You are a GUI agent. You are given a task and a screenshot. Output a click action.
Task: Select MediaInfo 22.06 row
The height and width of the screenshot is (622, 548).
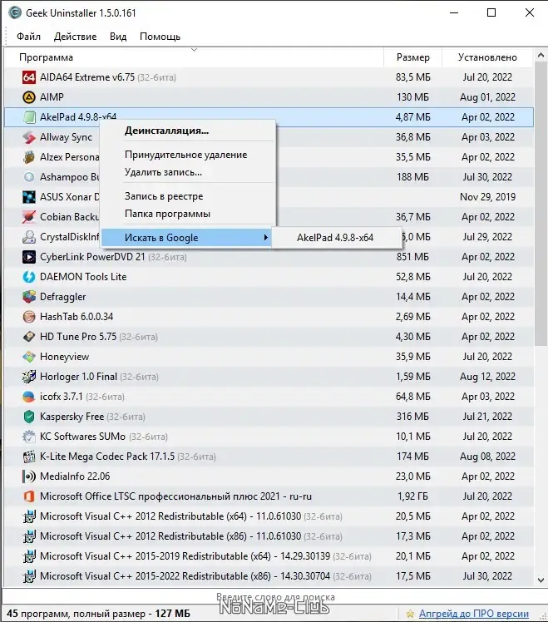point(269,476)
